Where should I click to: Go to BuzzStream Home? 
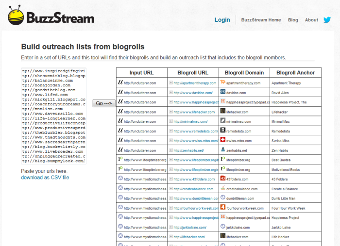pos(261,20)
